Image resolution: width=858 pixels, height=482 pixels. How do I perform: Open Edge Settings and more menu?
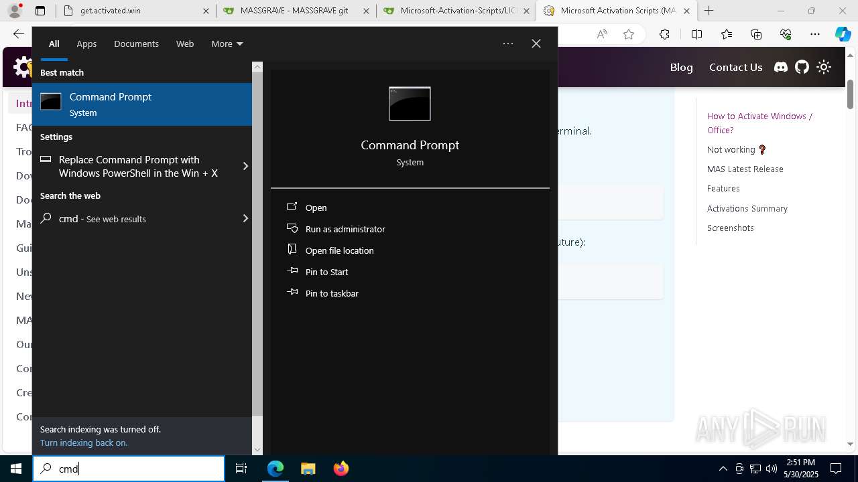[x=815, y=34]
